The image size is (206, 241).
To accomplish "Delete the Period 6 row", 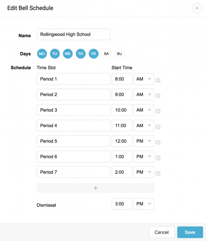I will (158, 158).
